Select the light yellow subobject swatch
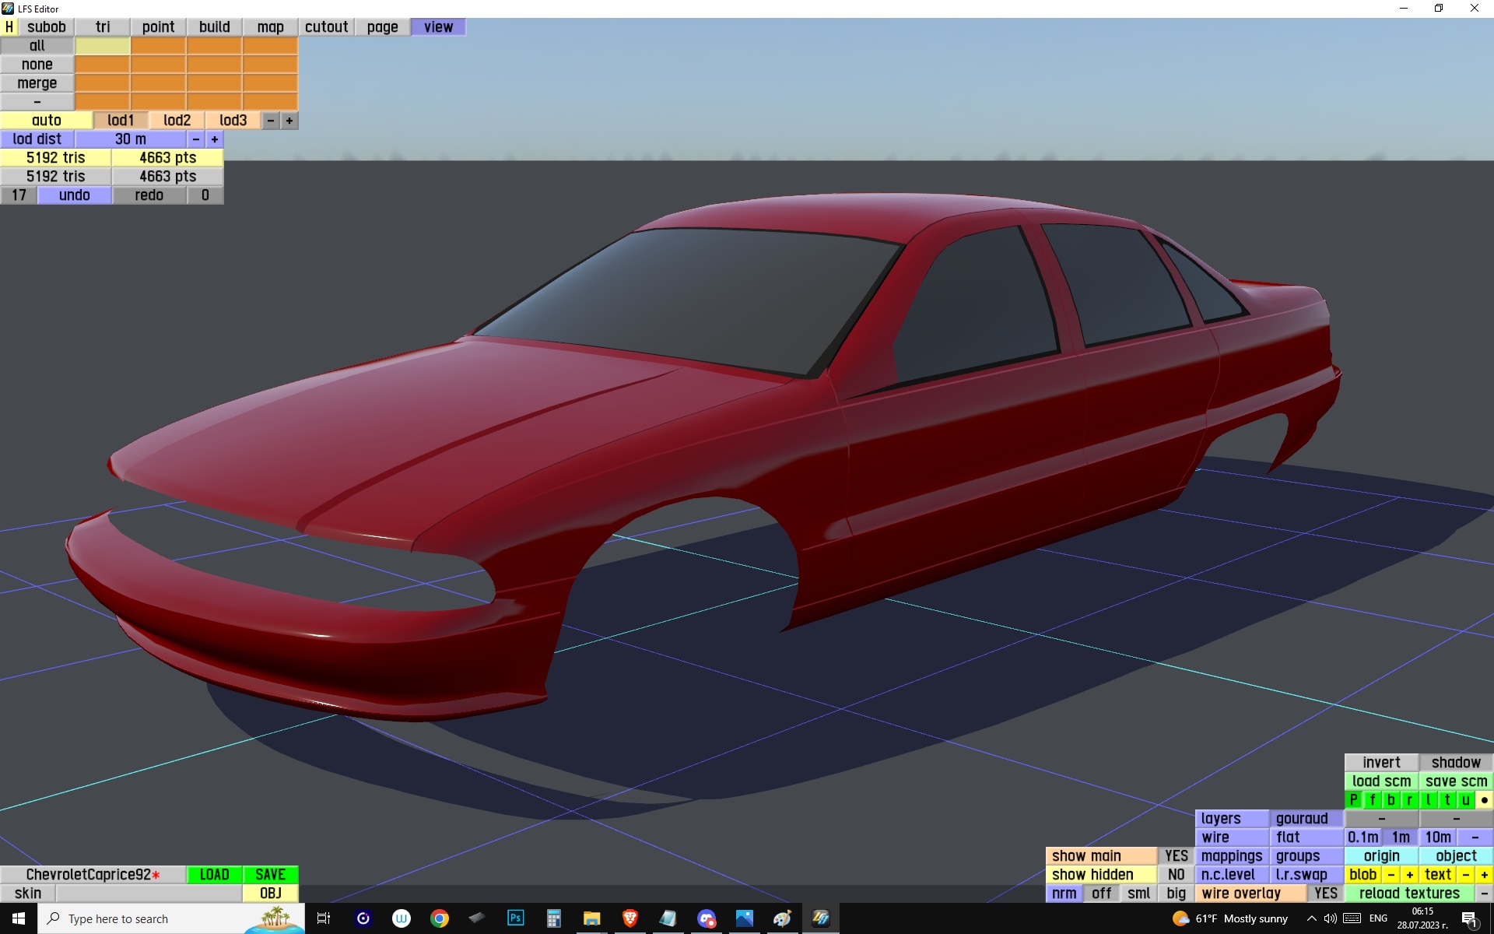The height and width of the screenshot is (934, 1494). [102, 46]
